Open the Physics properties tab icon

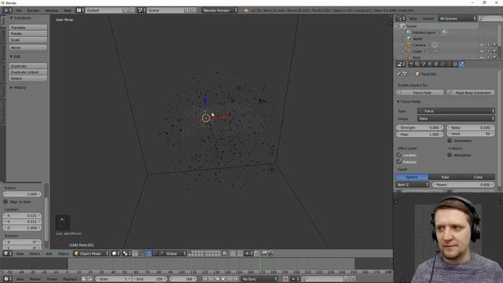[x=462, y=64]
